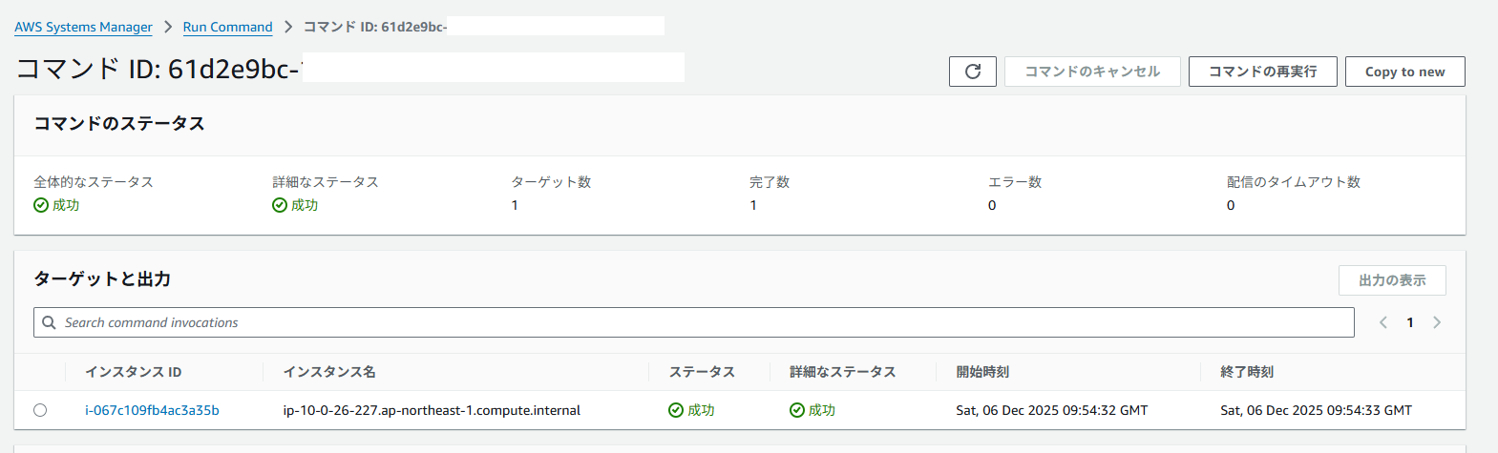Select the radio button for instance i-067c109fb4ac3a35b
Viewport: 1498px width, 453px height.
pos(40,410)
